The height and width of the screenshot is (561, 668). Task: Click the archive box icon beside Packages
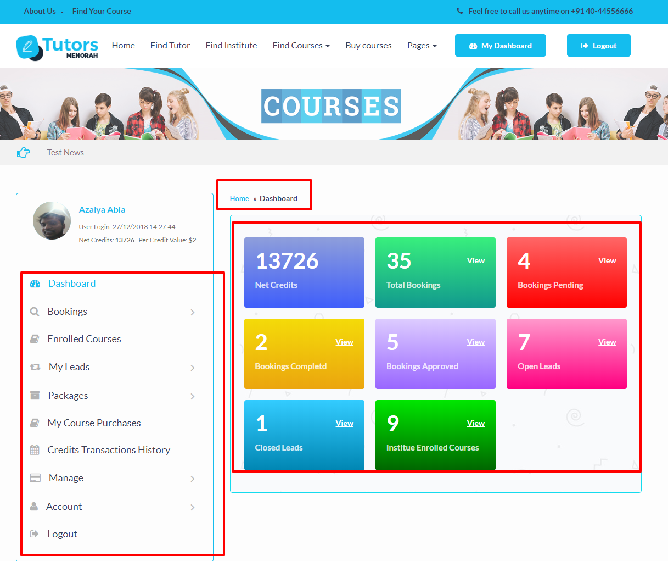(35, 396)
